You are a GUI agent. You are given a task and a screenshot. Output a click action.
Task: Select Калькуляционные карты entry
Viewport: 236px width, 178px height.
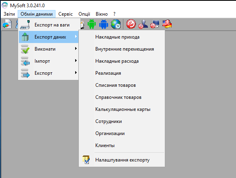click(122, 109)
